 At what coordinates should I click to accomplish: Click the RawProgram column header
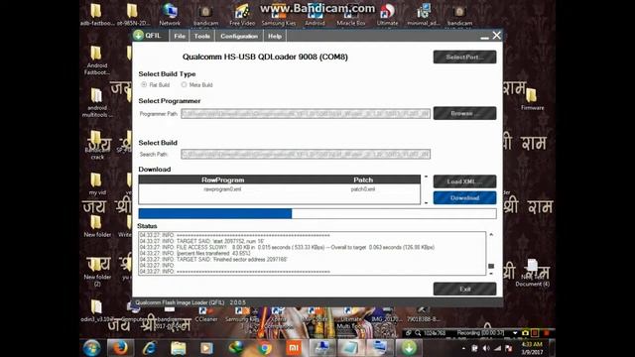coord(222,179)
